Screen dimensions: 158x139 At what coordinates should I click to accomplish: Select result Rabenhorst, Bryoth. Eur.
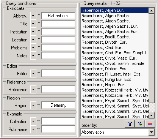pyautogui.click(x=115, y=42)
